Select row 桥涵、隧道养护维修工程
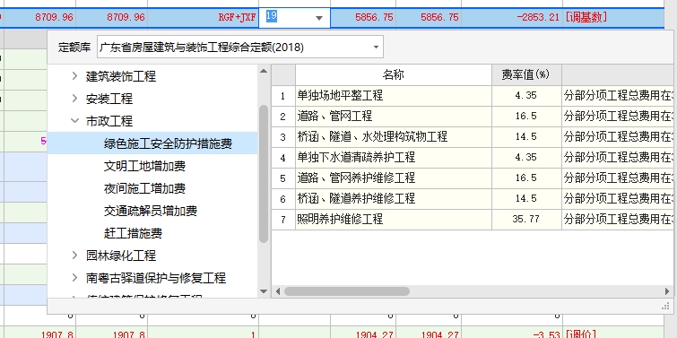The height and width of the screenshot is (338, 677). [394, 198]
